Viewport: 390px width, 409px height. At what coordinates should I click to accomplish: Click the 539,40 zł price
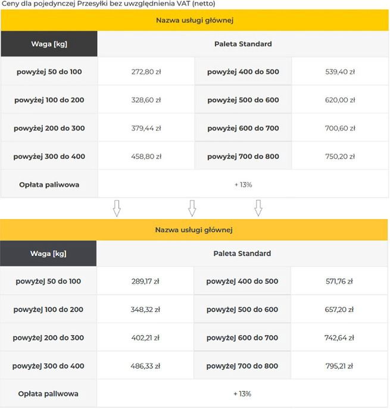coord(340,72)
